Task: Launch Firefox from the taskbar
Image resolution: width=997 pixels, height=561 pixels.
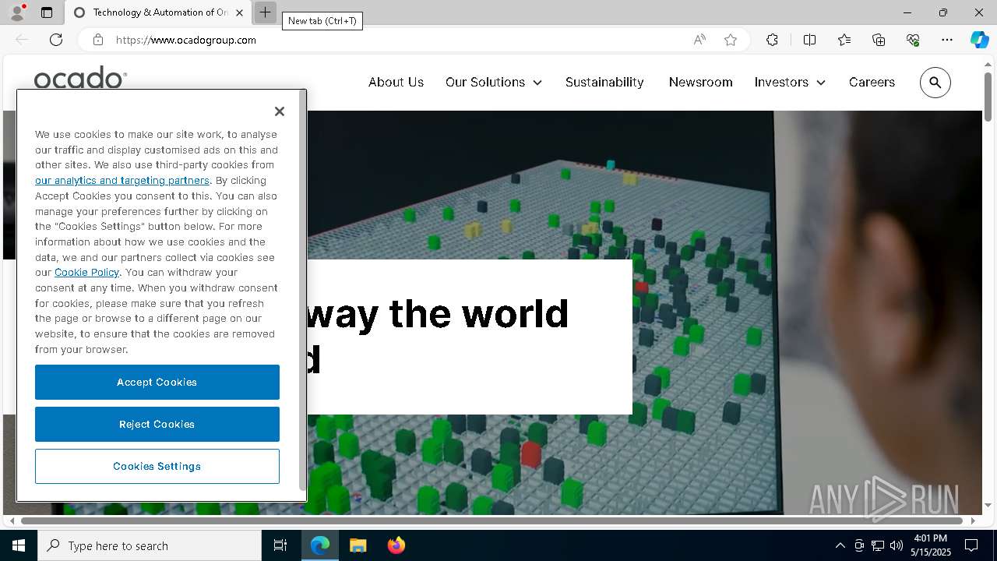Action: (x=396, y=545)
